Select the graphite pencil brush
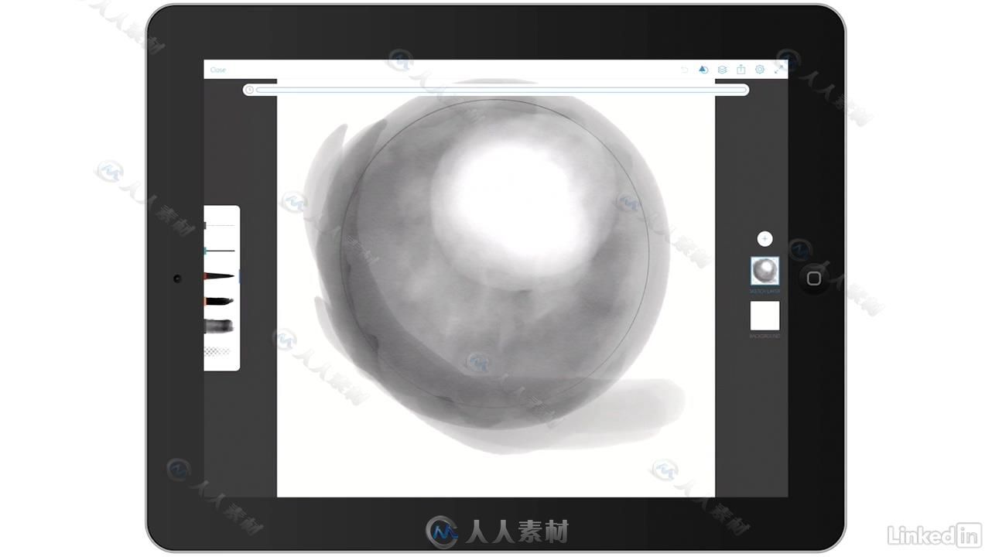Image resolution: width=992 pixels, height=557 pixels. (x=219, y=225)
